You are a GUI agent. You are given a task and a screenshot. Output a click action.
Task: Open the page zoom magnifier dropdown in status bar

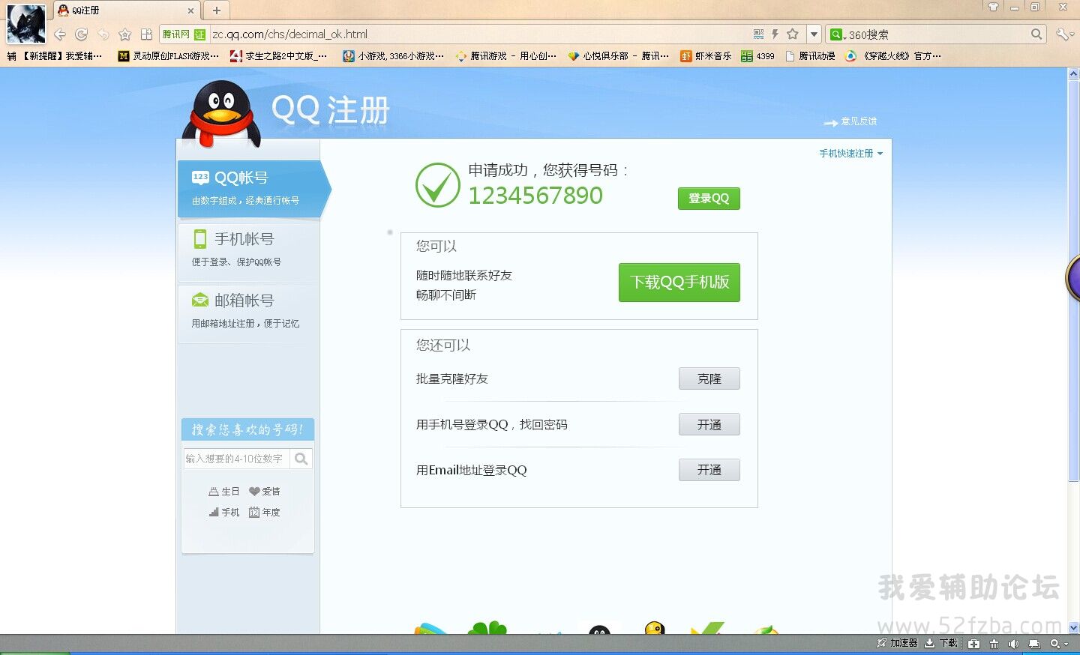[1059, 644]
